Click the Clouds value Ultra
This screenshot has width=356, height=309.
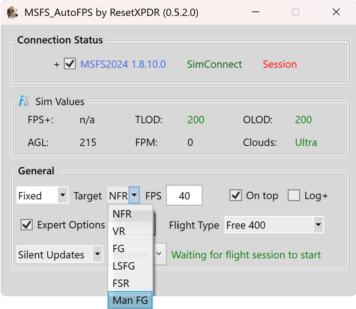click(x=306, y=143)
